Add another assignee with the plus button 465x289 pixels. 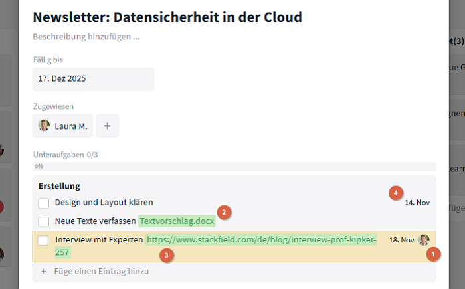click(x=107, y=125)
